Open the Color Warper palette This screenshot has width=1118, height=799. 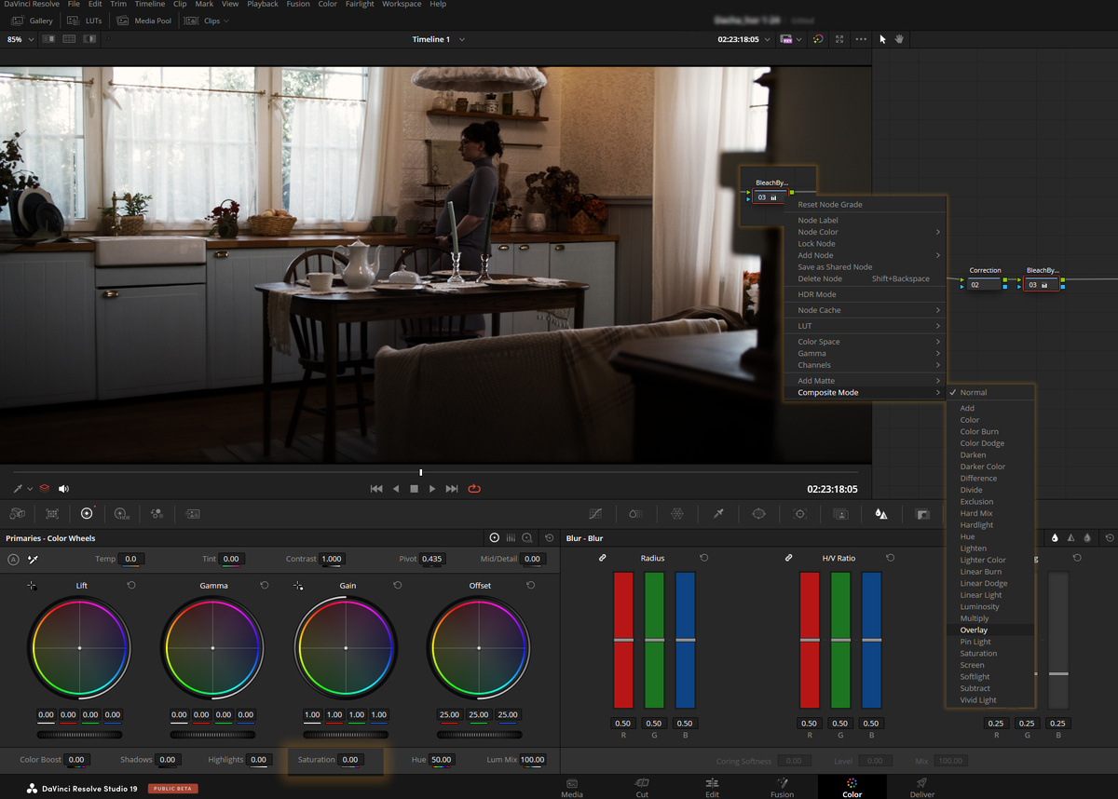pyautogui.click(x=677, y=513)
